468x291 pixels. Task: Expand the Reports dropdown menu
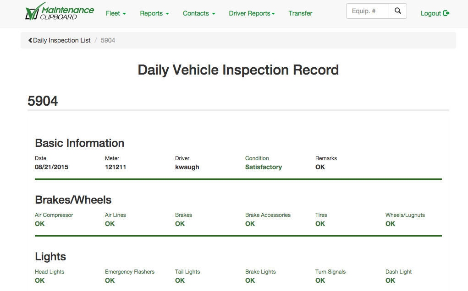pyautogui.click(x=154, y=13)
